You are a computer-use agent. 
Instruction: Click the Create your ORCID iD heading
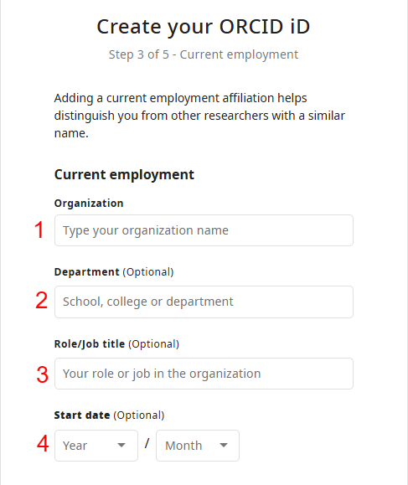[x=204, y=27]
